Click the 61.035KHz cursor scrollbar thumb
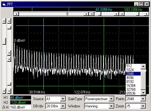Screen dimensions: 151x111 coord(99,14)
